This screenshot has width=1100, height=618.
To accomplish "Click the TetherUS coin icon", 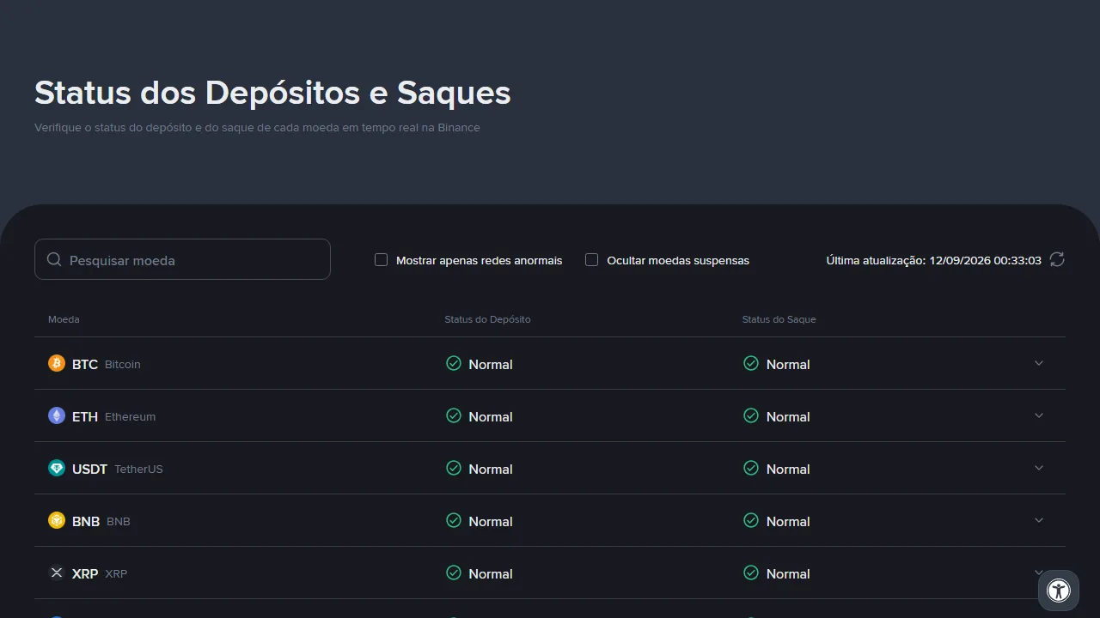I will pyautogui.click(x=57, y=468).
